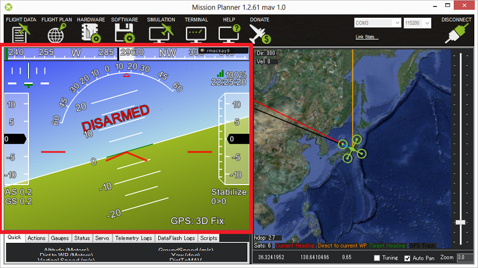
Task: Click the Current Heading legend label
Action: pyautogui.click(x=295, y=246)
